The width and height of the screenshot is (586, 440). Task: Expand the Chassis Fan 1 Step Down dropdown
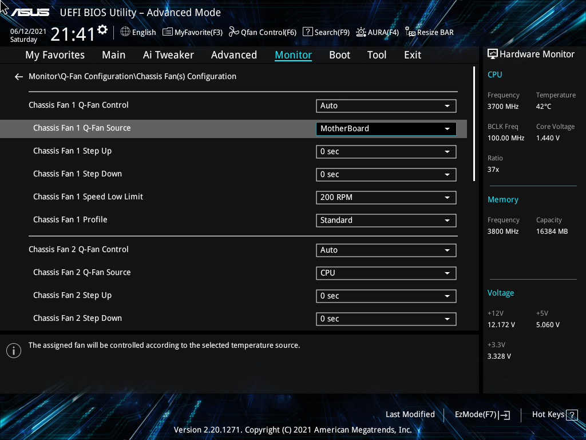coord(386,174)
